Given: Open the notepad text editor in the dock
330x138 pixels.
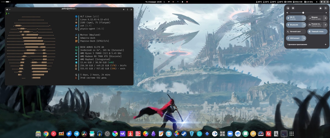Looking at the screenshot, I should pos(161,134).
